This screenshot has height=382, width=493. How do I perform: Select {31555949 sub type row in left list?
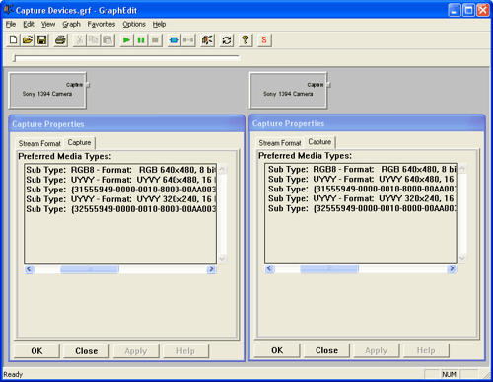[120, 190]
